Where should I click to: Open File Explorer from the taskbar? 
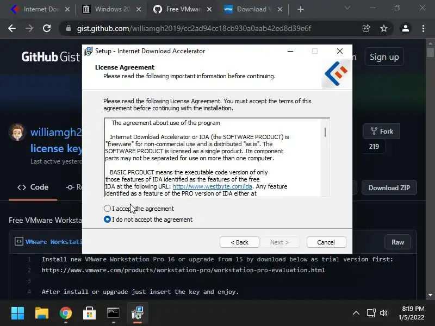42,314
